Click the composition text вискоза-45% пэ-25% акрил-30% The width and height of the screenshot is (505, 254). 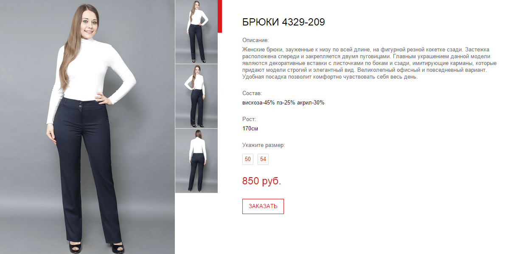(x=283, y=103)
